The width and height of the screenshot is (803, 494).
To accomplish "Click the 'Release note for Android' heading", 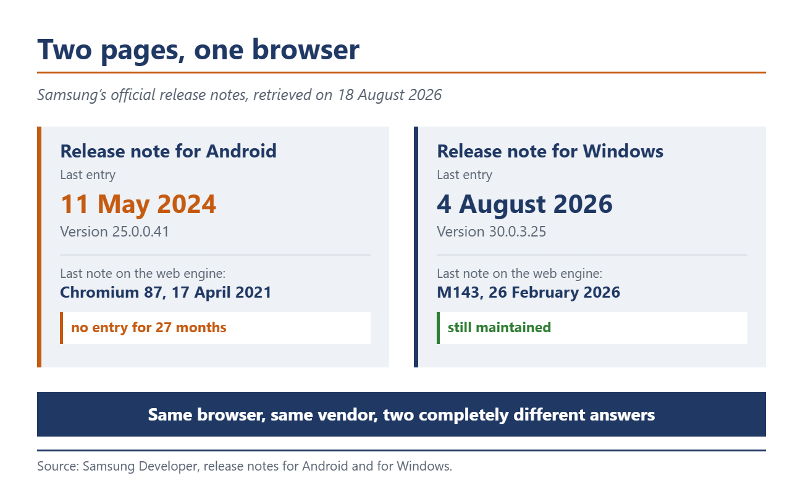I will [168, 151].
